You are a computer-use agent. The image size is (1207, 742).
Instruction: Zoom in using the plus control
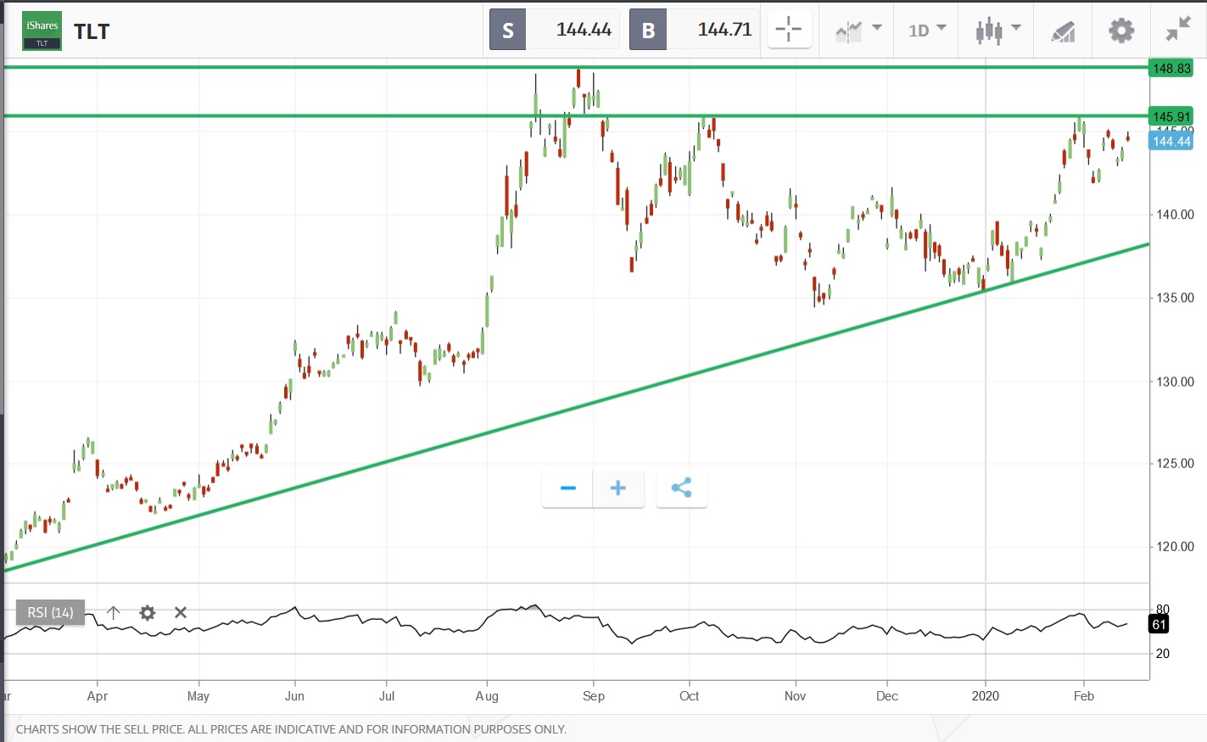(x=617, y=488)
